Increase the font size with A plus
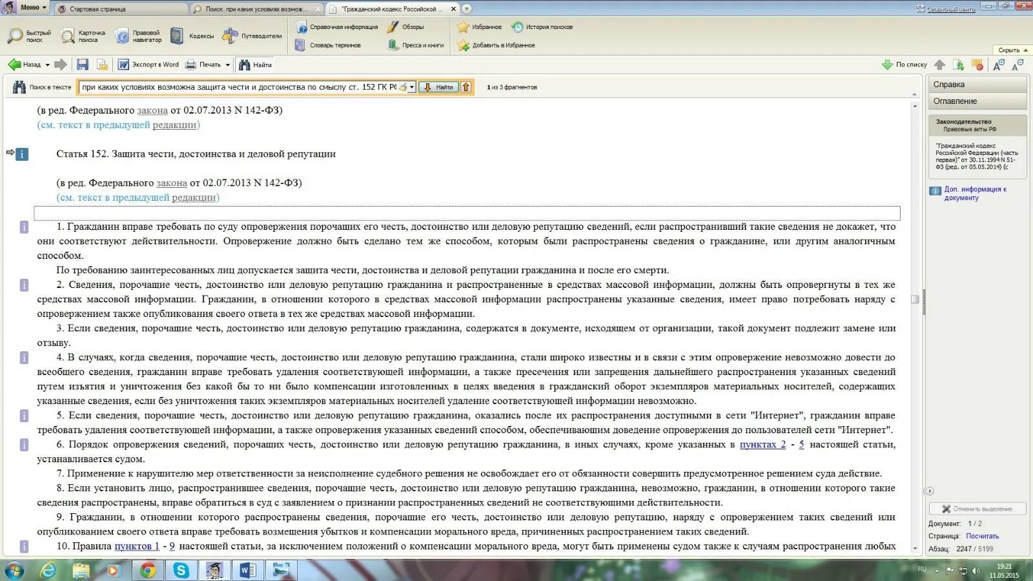1033x581 pixels. 999,65
